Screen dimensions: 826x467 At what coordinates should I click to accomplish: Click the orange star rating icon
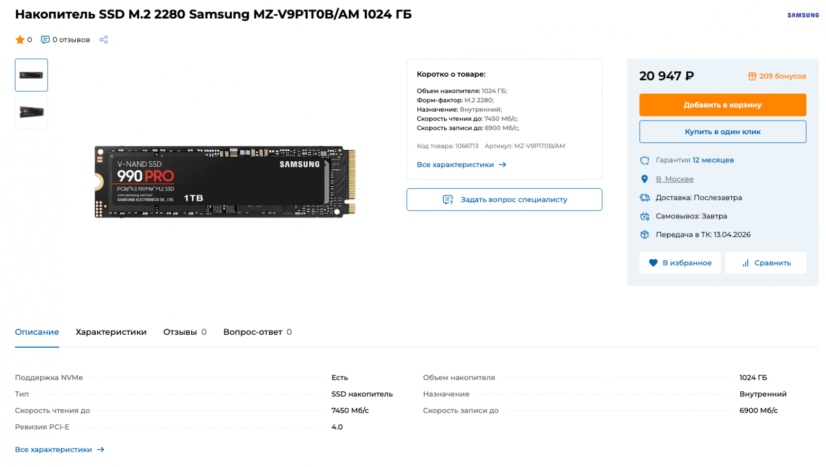pos(20,40)
